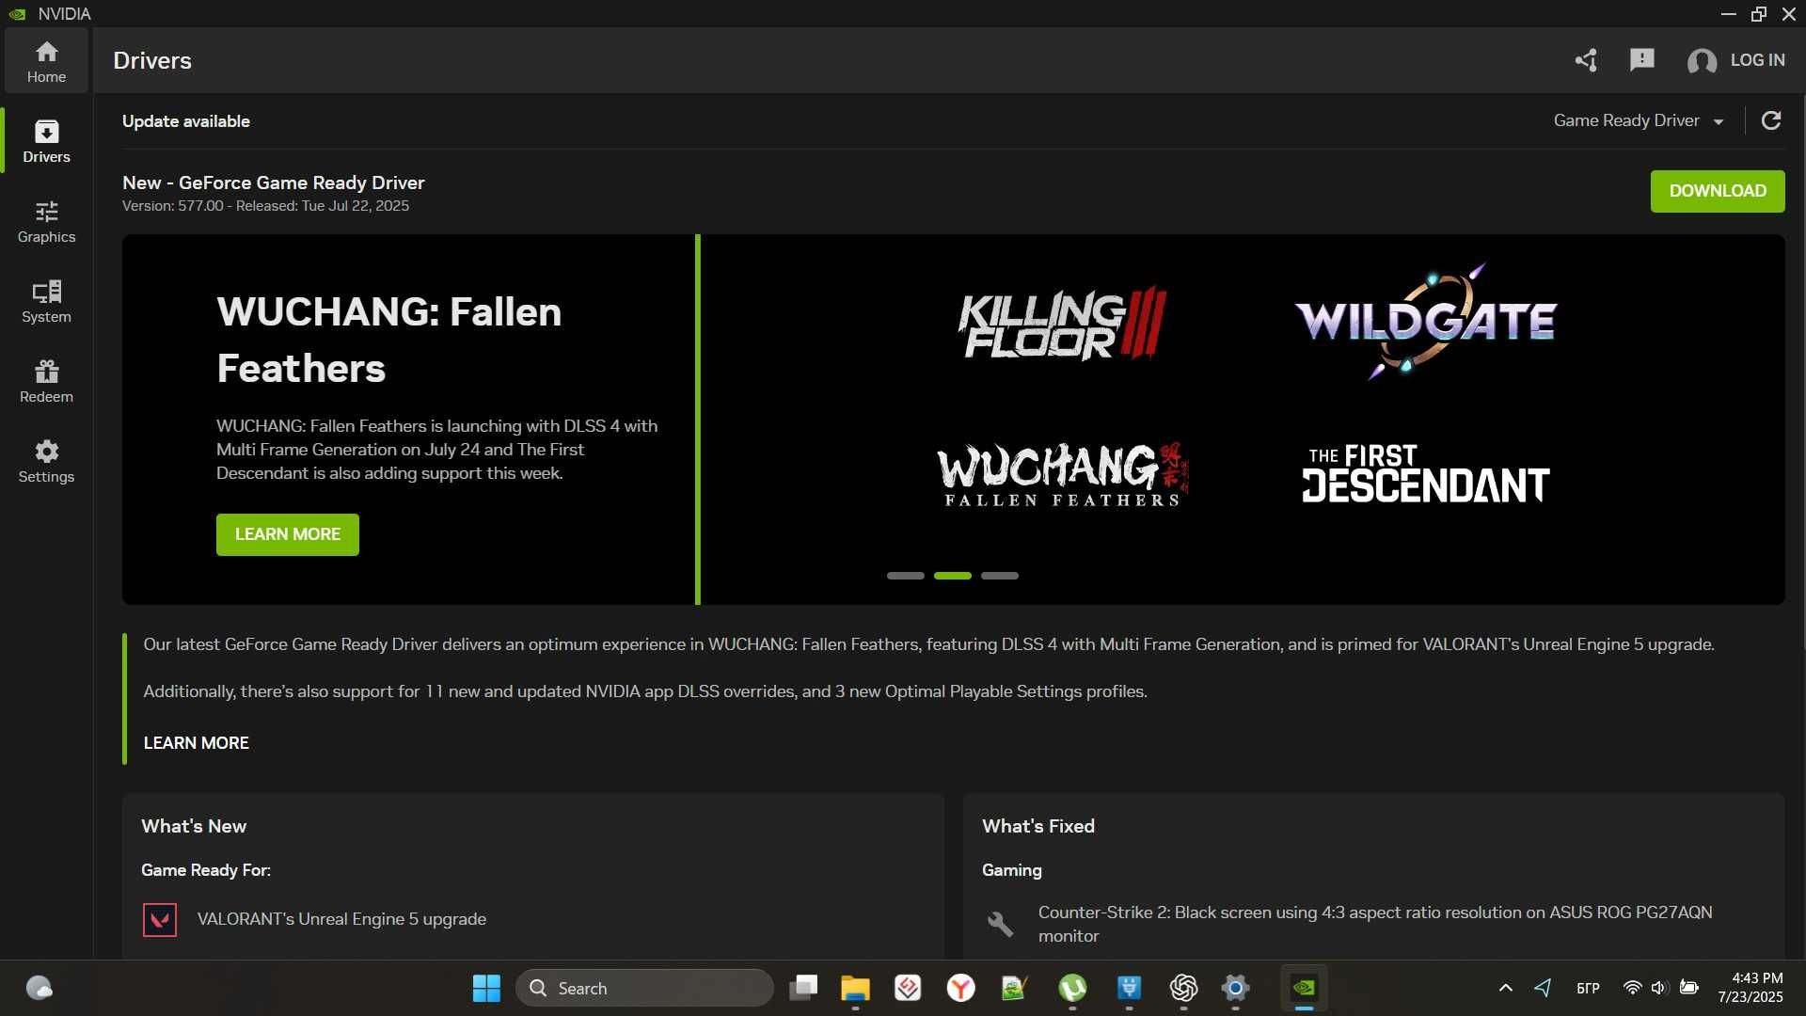This screenshot has height=1016, width=1806.
Task: Open the Redeem gift section
Action: tap(46, 381)
